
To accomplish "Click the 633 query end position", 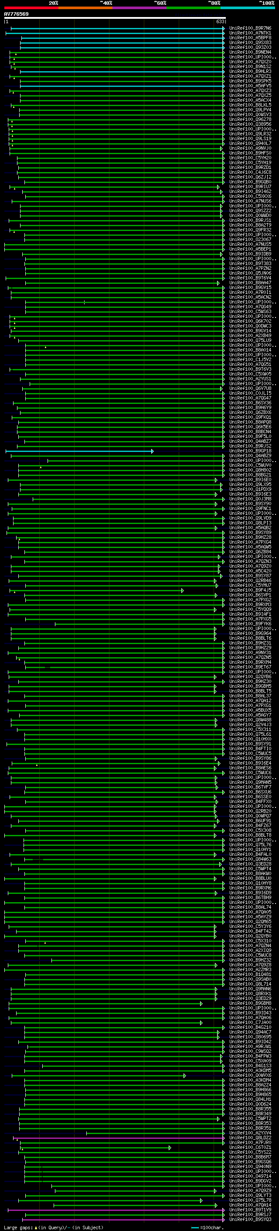I will [220, 21].
